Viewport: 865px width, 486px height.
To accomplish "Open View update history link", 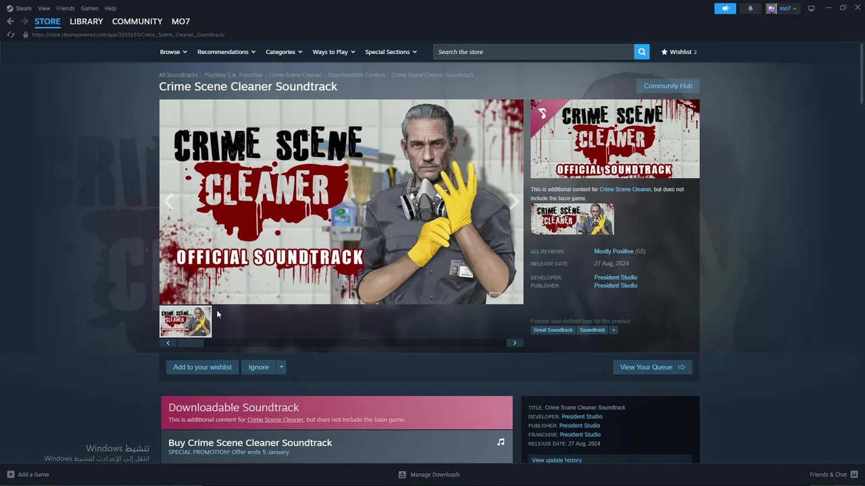I will pyautogui.click(x=556, y=460).
